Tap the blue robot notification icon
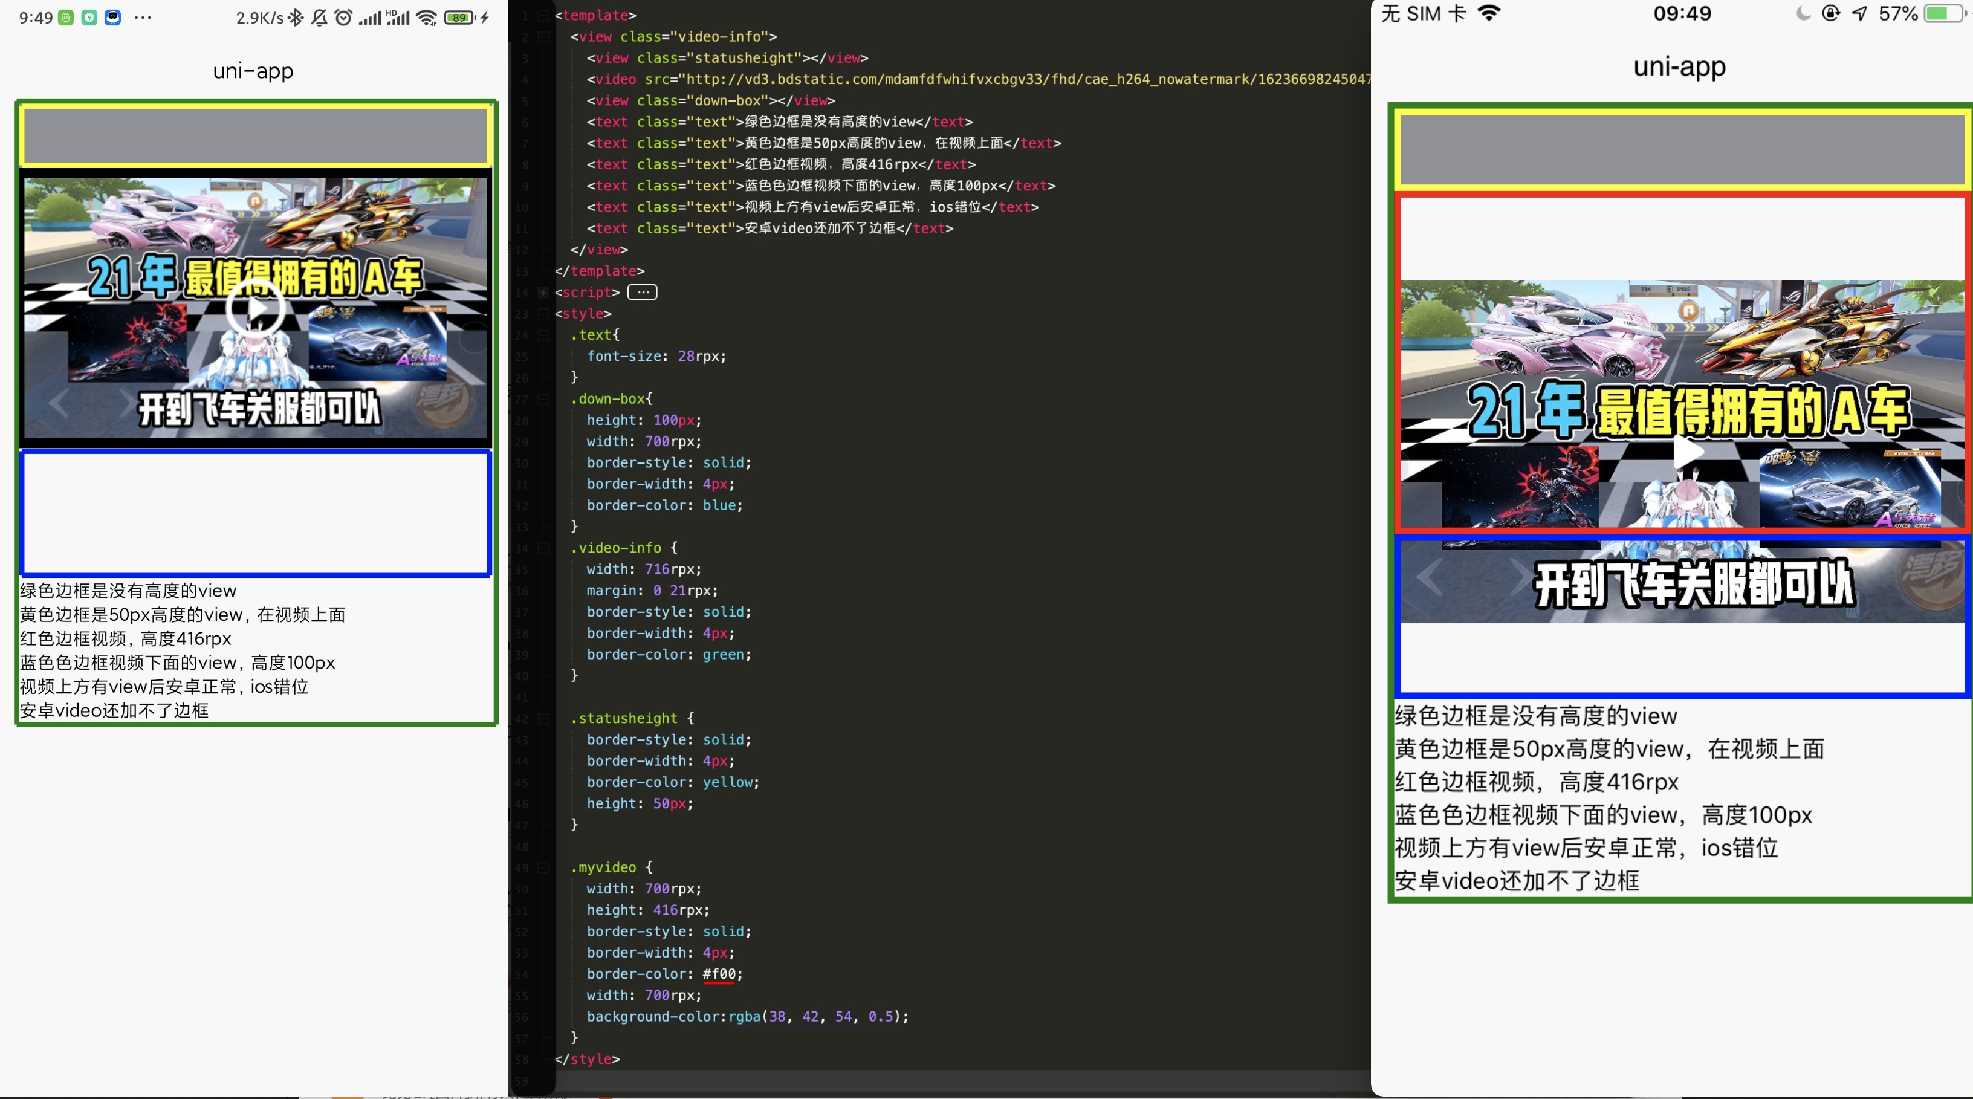This screenshot has width=1973, height=1099. pyautogui.click(x=112, y=18)
